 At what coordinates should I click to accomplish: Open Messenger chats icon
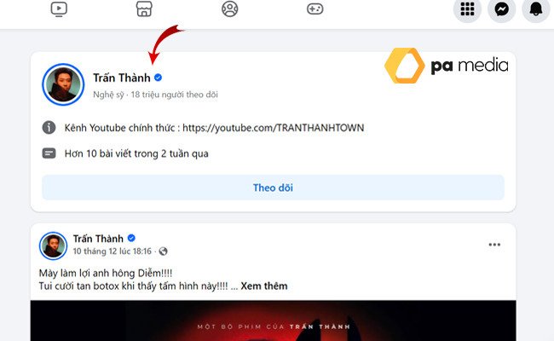click(501, 9)
